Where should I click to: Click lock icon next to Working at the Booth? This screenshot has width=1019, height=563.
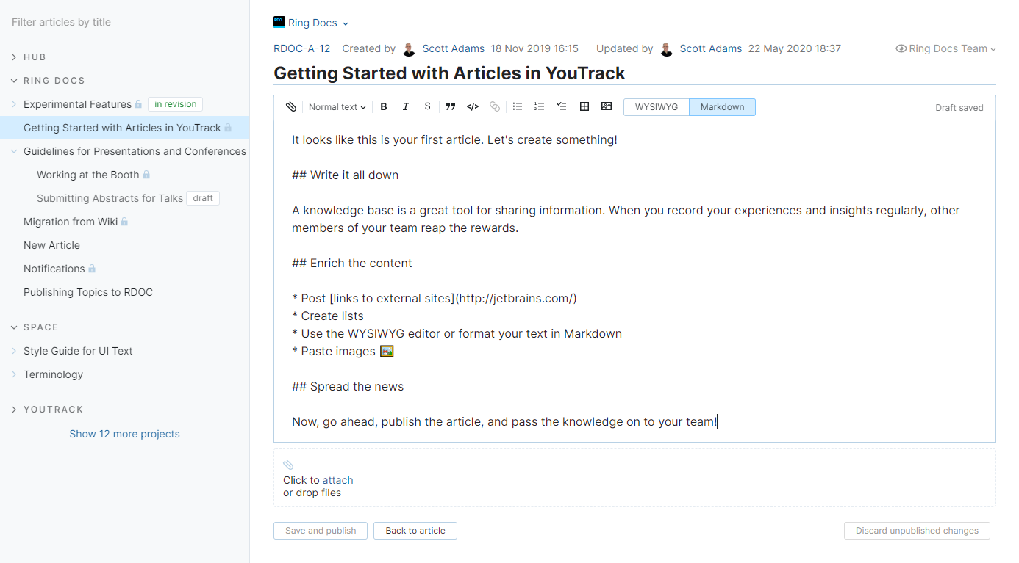point(146,175)
